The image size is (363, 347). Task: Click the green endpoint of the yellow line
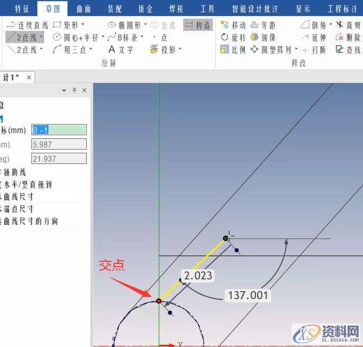[x=226, y=238]
